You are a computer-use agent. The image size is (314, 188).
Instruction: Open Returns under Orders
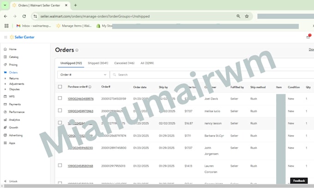[x=14, y=78]
